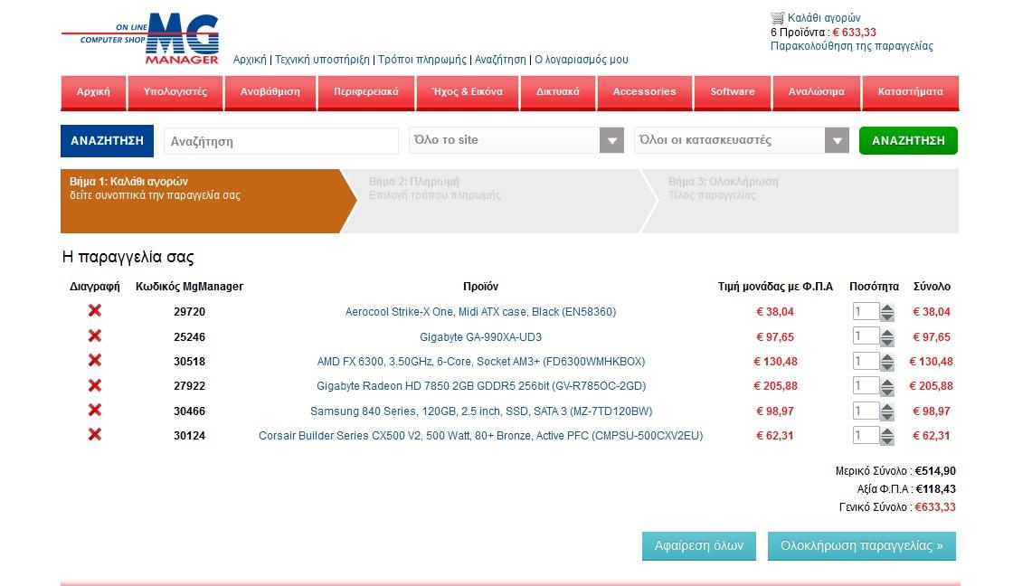The height and width of the screenshot is (586, 1032).
Task: Click product code 29720
Action: [x=190, y=312]
